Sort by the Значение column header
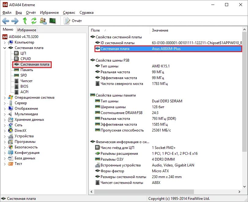248x202 pixels. (x=196, y=30)
